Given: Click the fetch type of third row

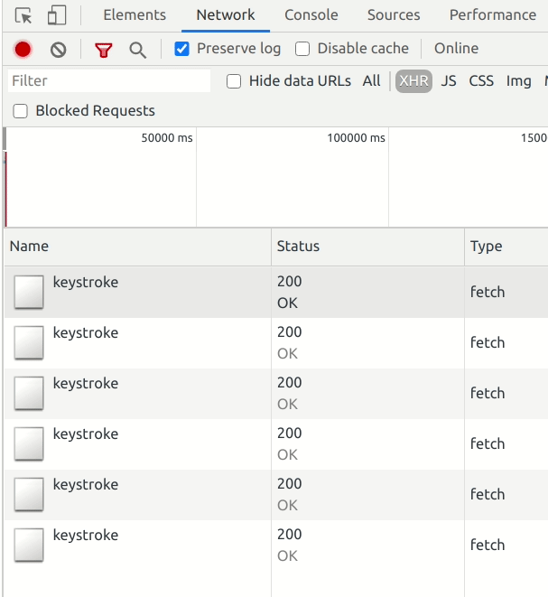Looking at the screenshot, I should coord(488,393).
